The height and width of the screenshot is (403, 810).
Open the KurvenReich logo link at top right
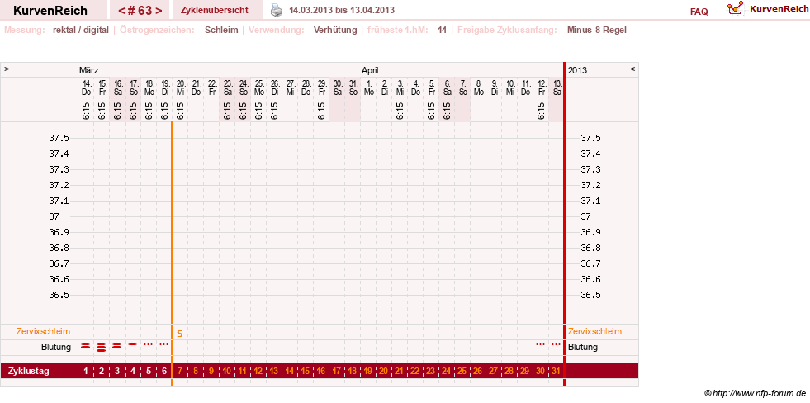(768, 8)
